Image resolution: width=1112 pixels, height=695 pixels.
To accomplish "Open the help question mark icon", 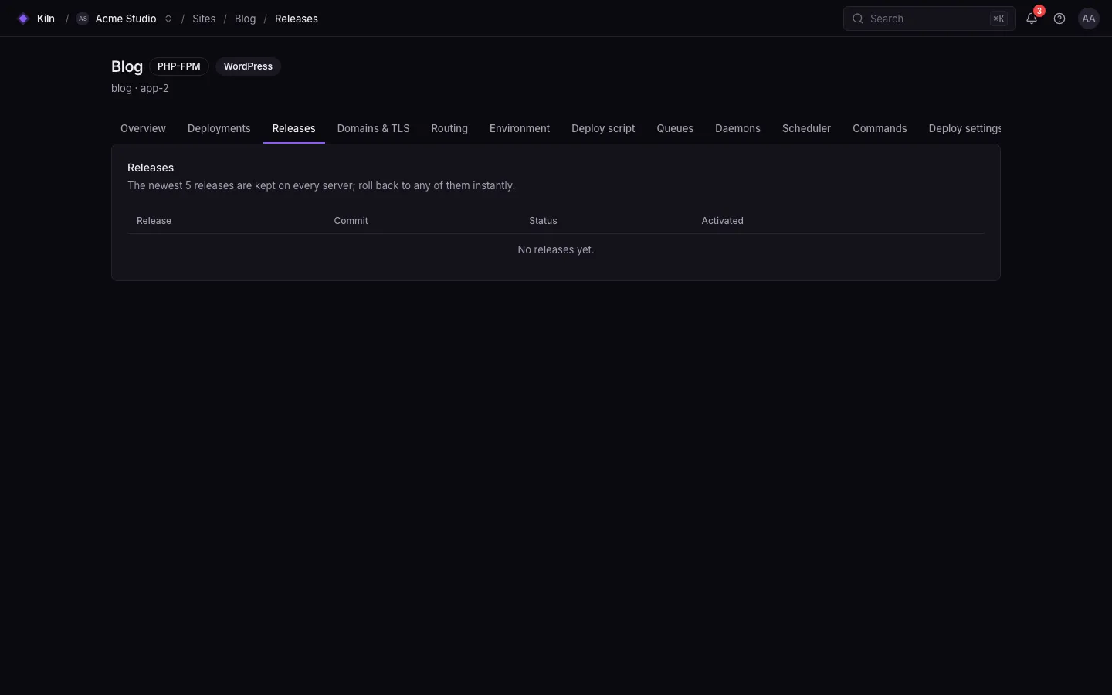I will point(1059,19).
